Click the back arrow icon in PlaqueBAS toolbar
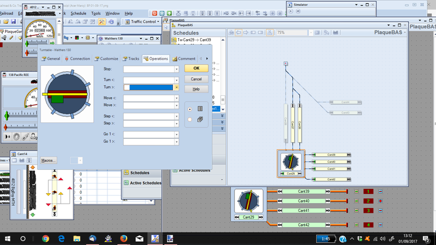The image size is (436, 245). click(x=238, y=33)
